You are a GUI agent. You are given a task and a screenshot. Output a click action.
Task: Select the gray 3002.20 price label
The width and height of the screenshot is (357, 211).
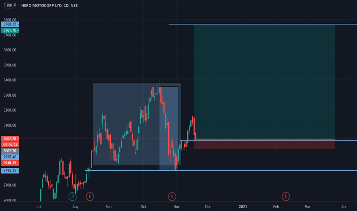tap(10, 151)
